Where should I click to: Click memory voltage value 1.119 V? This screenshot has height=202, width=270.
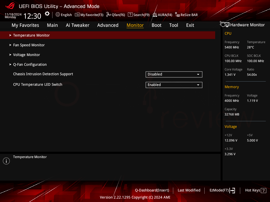point(252,101)
